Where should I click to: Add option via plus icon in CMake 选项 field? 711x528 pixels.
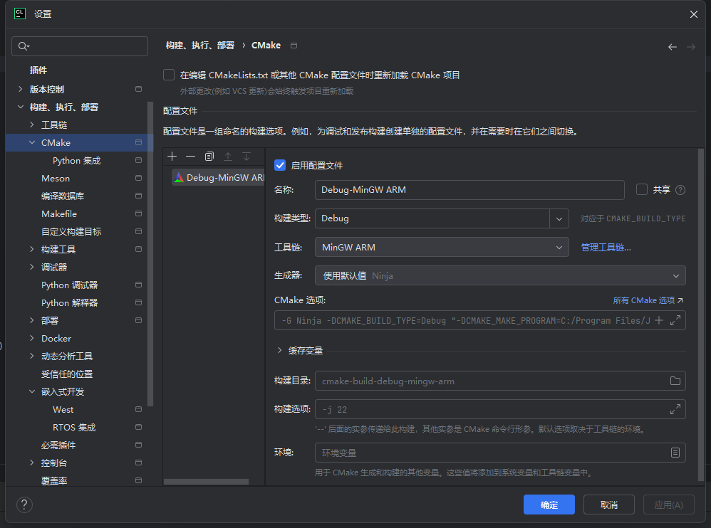click(x=659, y=321)
